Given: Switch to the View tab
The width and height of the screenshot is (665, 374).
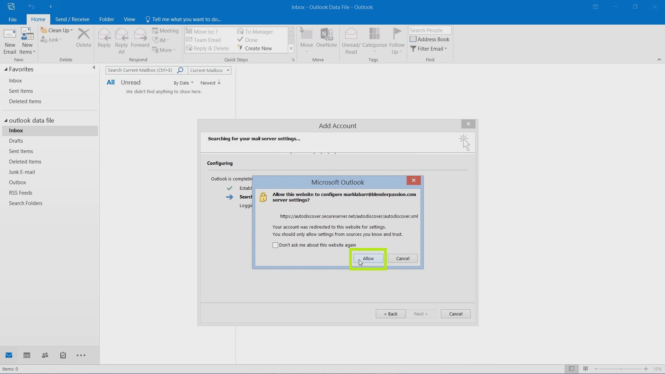Looking at the screenshot, I should coord(129,19).
